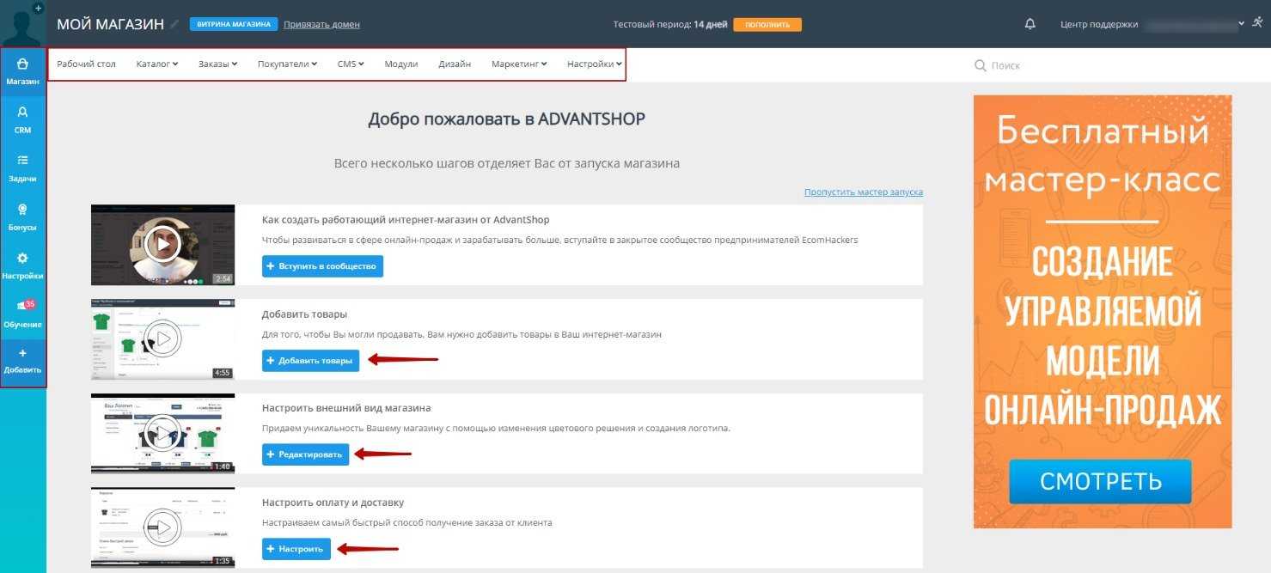
Task: Click the Редактировать button
Action: pos(305,454)
